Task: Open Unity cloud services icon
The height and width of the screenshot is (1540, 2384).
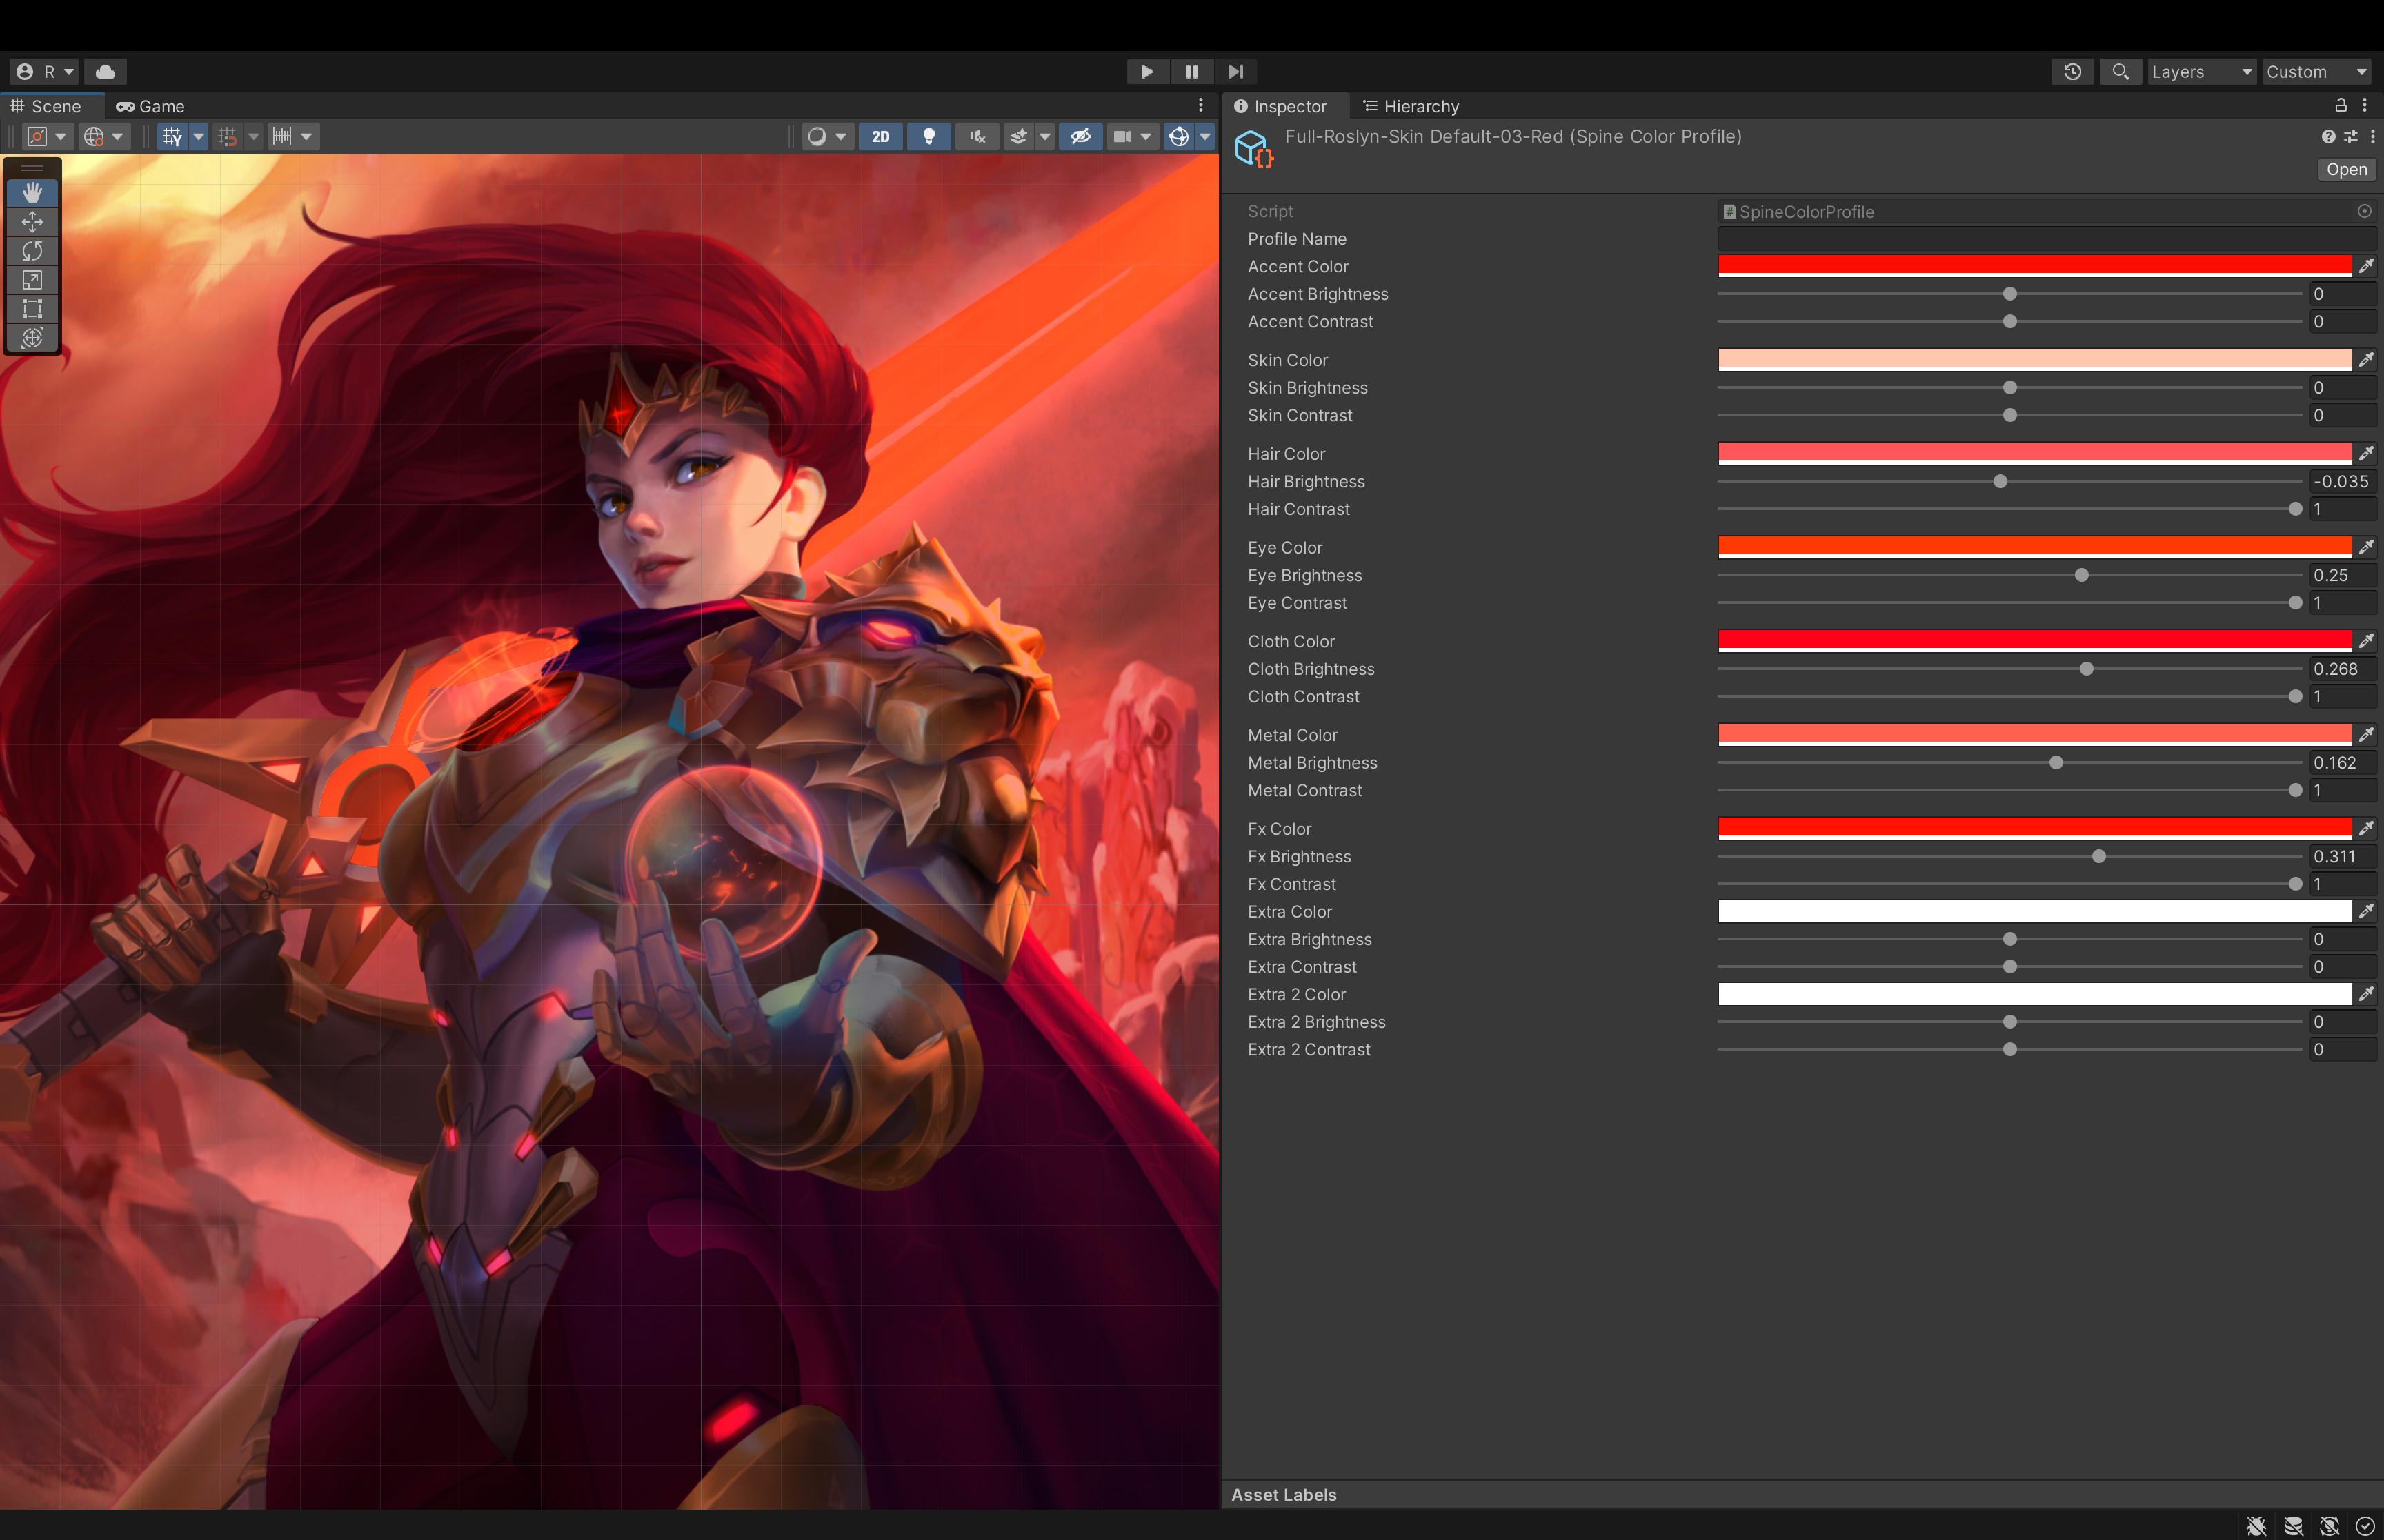Action: (105, 72)
